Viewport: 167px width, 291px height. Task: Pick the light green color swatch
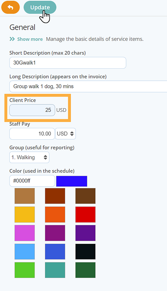point(24,270)
